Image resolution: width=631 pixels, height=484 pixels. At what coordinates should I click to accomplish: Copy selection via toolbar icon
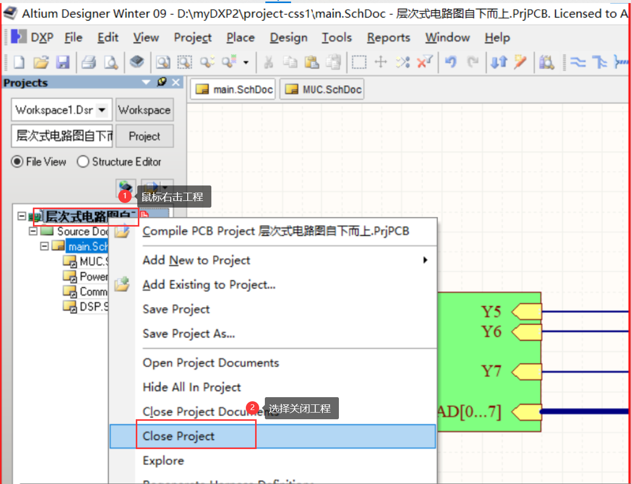(x=291, y=62)
